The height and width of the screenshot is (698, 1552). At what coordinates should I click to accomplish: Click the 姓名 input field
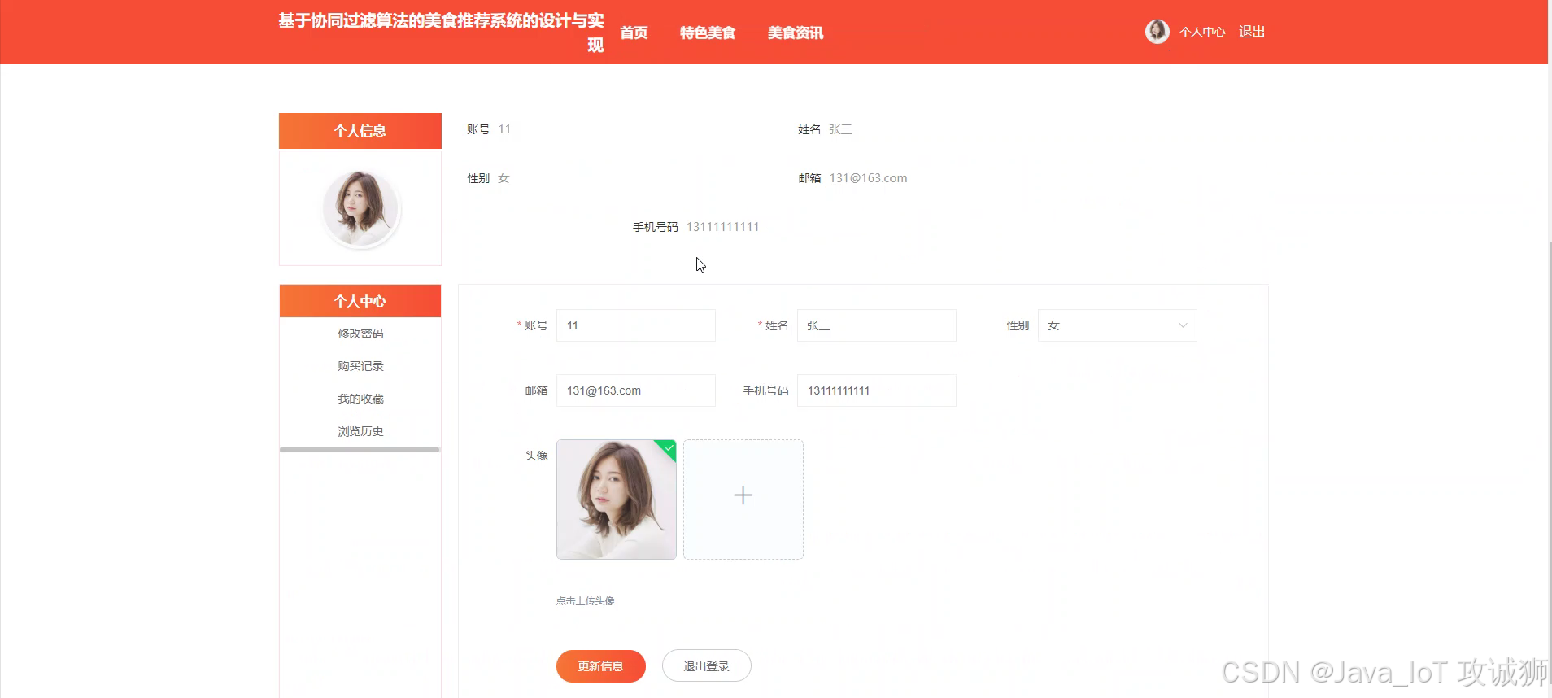pos(877,325)
